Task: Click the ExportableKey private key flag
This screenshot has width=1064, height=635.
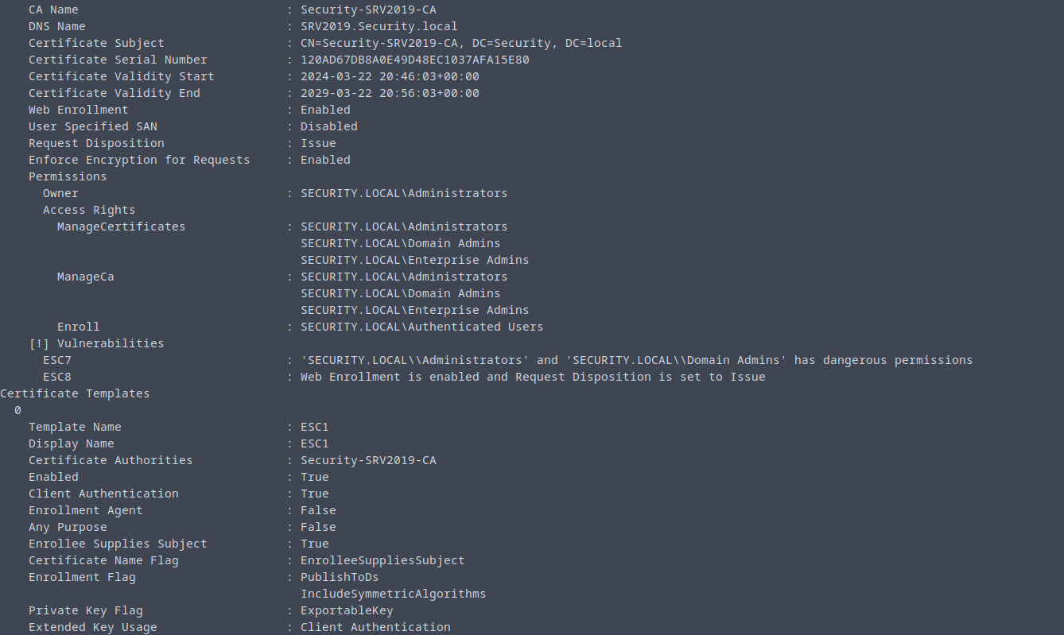Action: [x=346, y=611]
